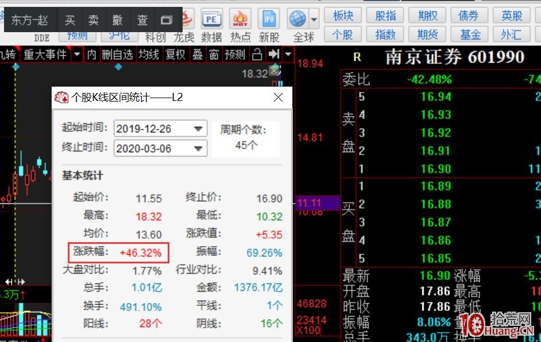Switch to the 沪伦 tab
Screen dimensions: 541x342
coord(118,34)
